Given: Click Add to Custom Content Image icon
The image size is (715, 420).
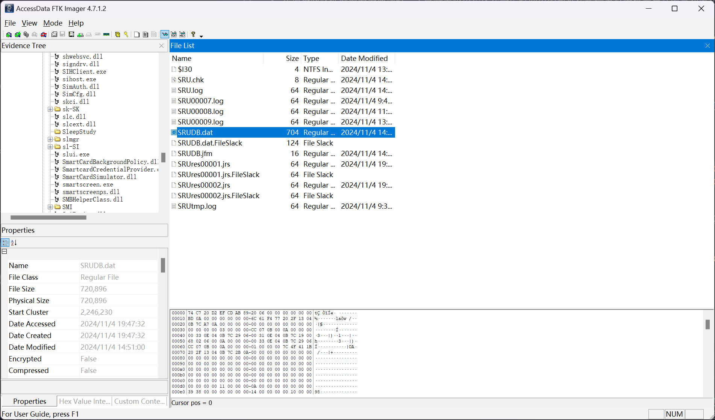Looking at the screenshot, I should (x=80, y=35).
